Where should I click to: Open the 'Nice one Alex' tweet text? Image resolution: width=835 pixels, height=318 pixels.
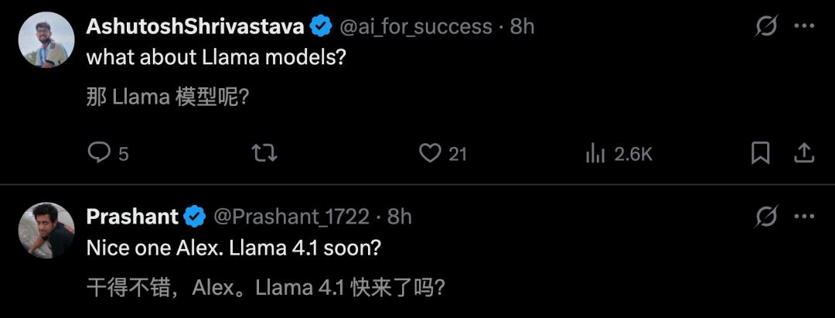click(233, 249)
